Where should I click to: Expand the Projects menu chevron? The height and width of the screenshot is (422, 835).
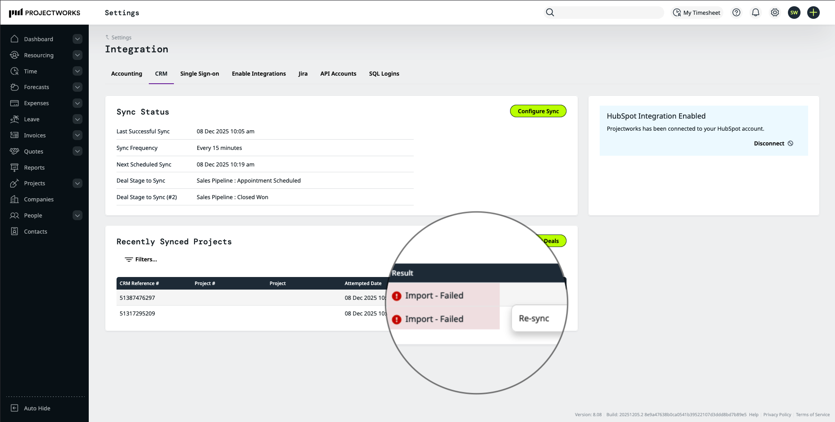click(78, 183)
